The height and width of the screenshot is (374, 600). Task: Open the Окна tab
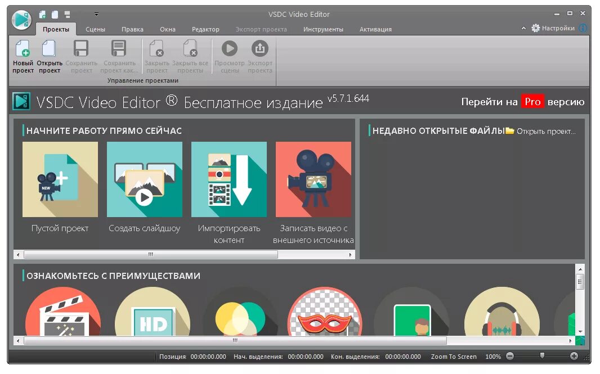click(x=168, y=29)
